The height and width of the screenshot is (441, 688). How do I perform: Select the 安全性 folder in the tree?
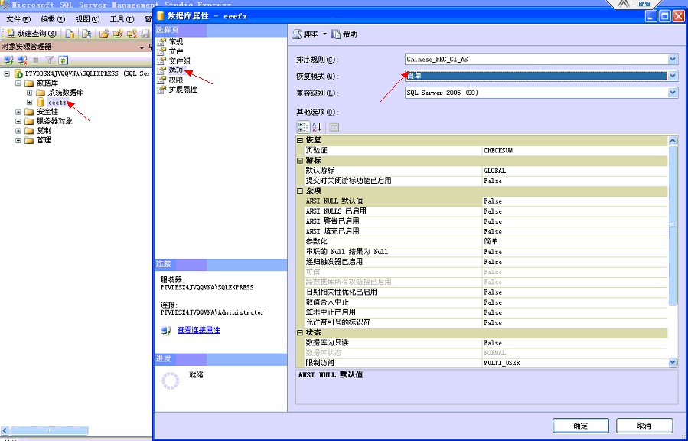click(47, 112)
